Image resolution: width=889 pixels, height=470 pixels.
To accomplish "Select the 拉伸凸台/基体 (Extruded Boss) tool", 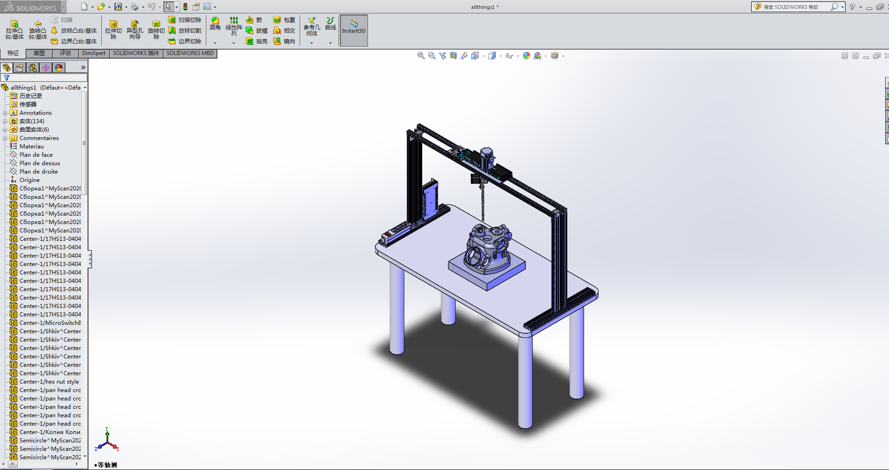I will pos(14,29).
